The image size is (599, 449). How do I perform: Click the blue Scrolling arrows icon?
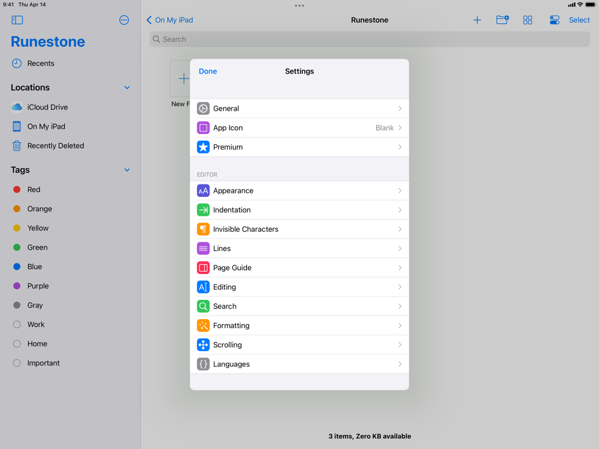coord(203,345)
